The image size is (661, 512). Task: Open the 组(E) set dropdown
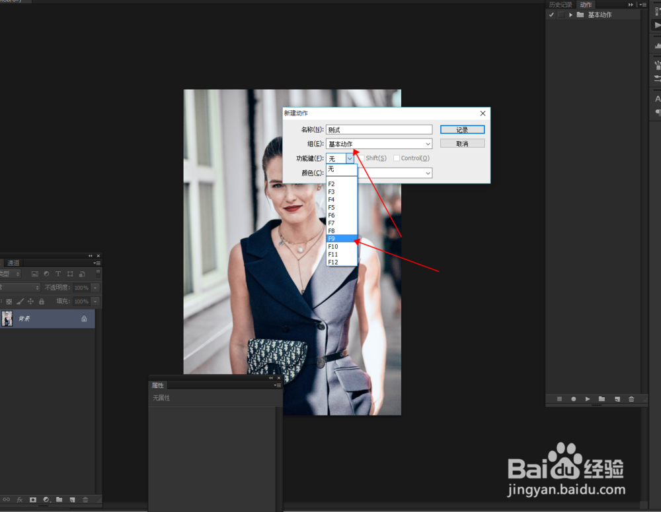click(379, 144)
